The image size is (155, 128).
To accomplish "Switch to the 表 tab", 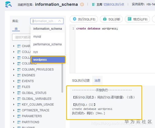I will point(16,29).
